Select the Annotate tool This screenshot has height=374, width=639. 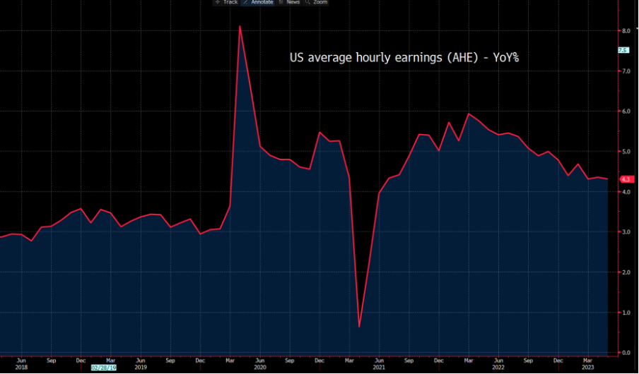click(x=259, y=2)
